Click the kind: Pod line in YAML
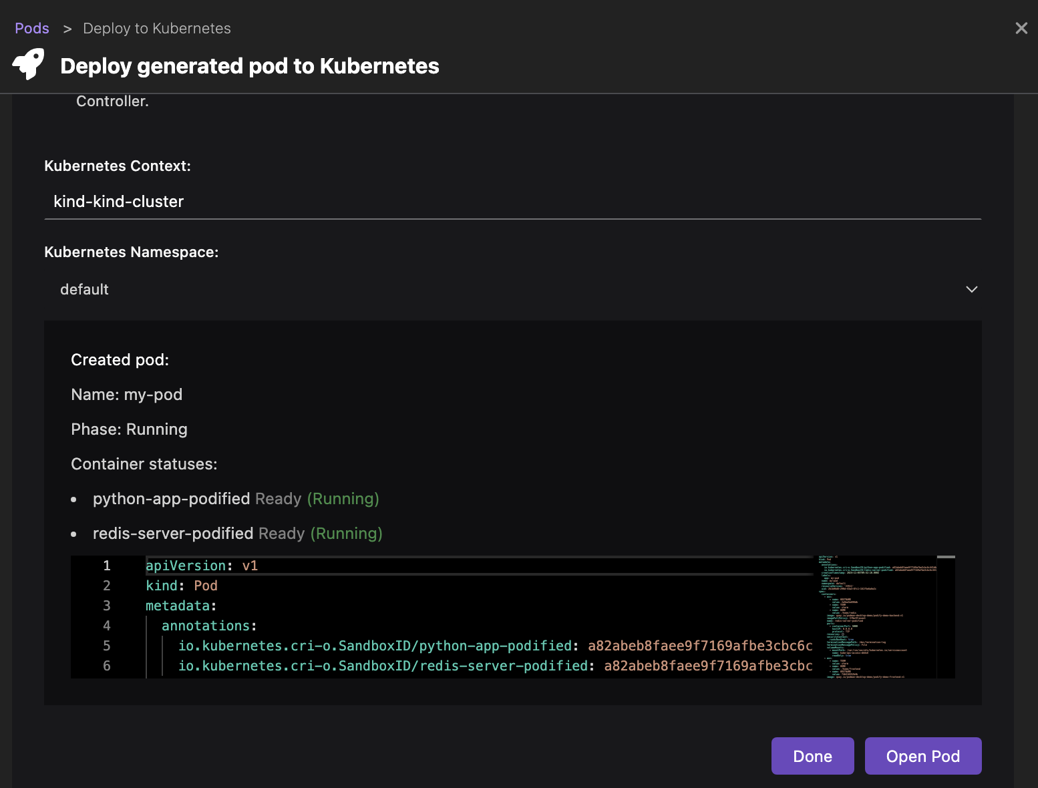The height and width of the screenshot is (788, 1038). [182, 586]
